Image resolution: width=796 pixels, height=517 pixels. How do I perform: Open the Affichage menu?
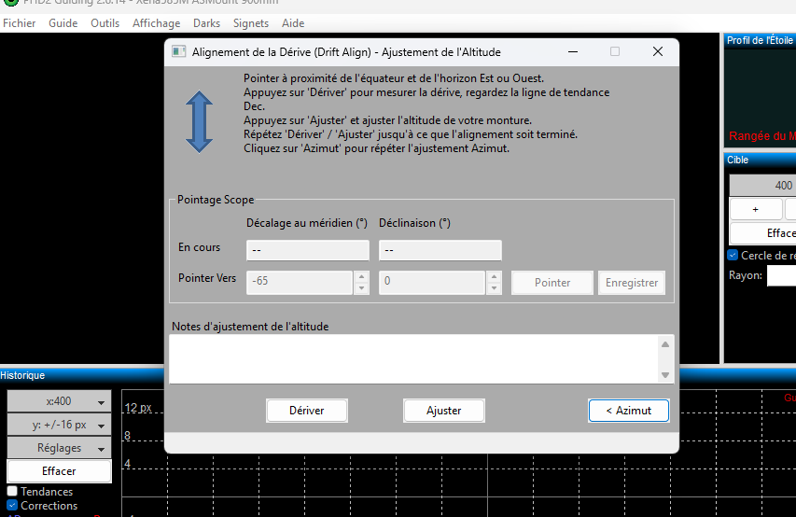(x=157, y=23)
